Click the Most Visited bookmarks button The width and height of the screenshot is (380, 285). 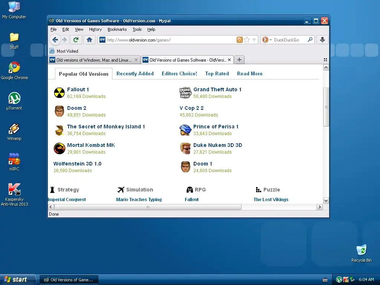(64, 51)
